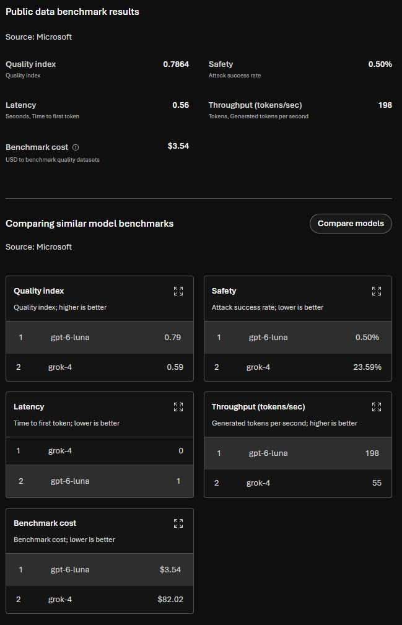
Task: Select gpt-6-luna row in Latency card
Action: [x=100, y=481]
